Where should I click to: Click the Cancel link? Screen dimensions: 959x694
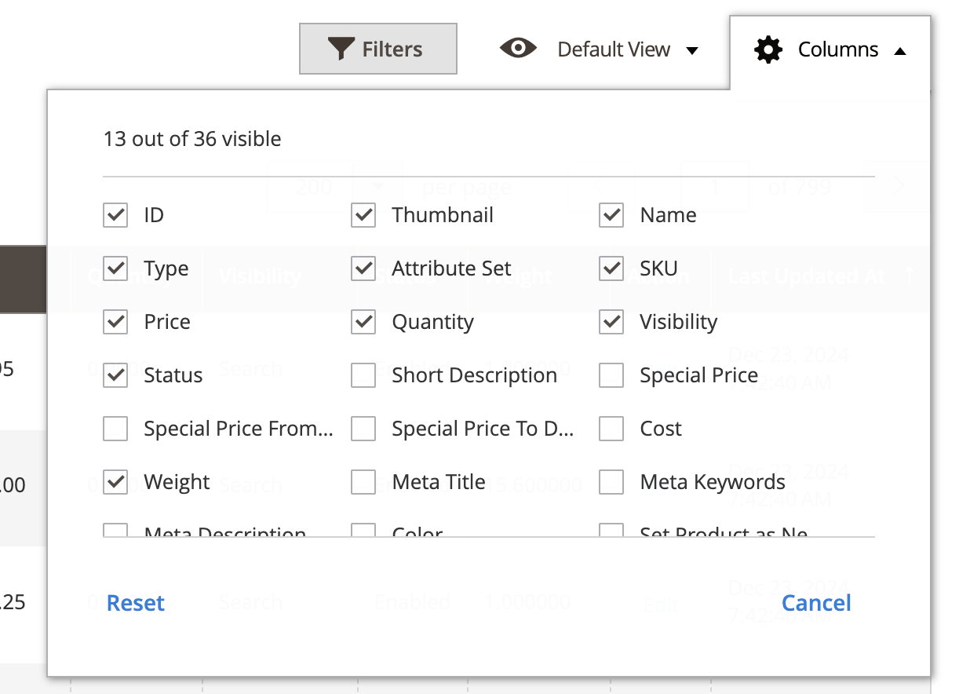coord(816,602)
